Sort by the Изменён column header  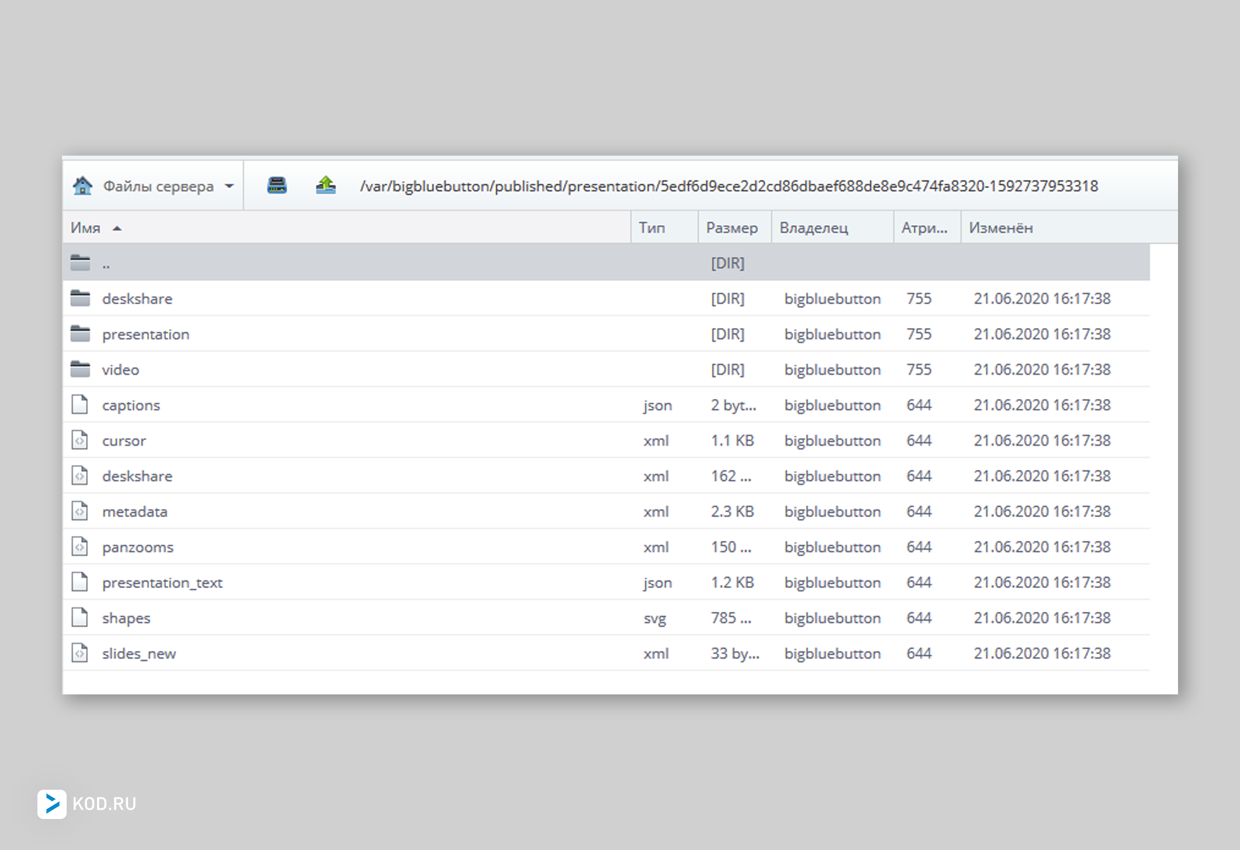(x=1000, y=228)
